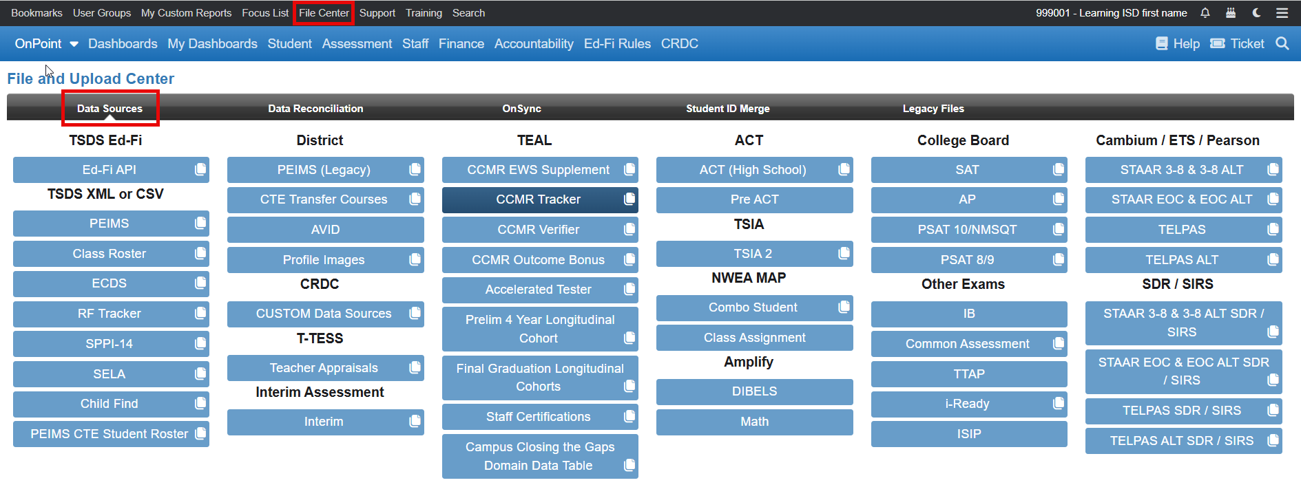Click the calendar icon in top bar

[1231, 13]
